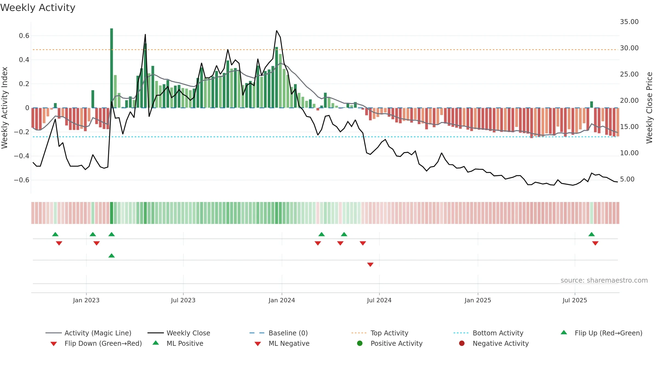Click the ML Negative red triangle legend icon

pos(258,344)
